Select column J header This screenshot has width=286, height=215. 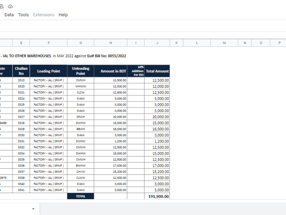coord(157,43)
